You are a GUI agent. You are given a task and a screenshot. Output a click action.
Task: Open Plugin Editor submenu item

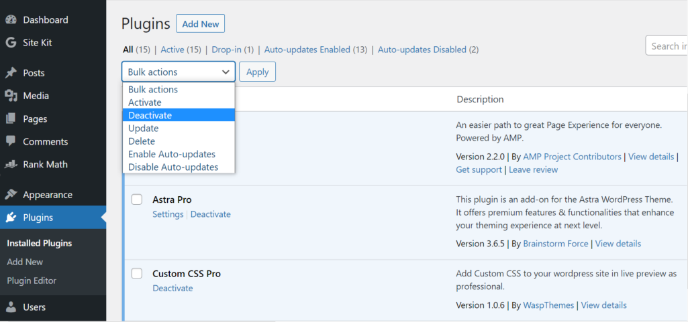point(32,281)
